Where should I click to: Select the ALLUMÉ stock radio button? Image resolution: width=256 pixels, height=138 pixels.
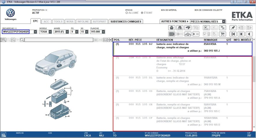(127, 13)
